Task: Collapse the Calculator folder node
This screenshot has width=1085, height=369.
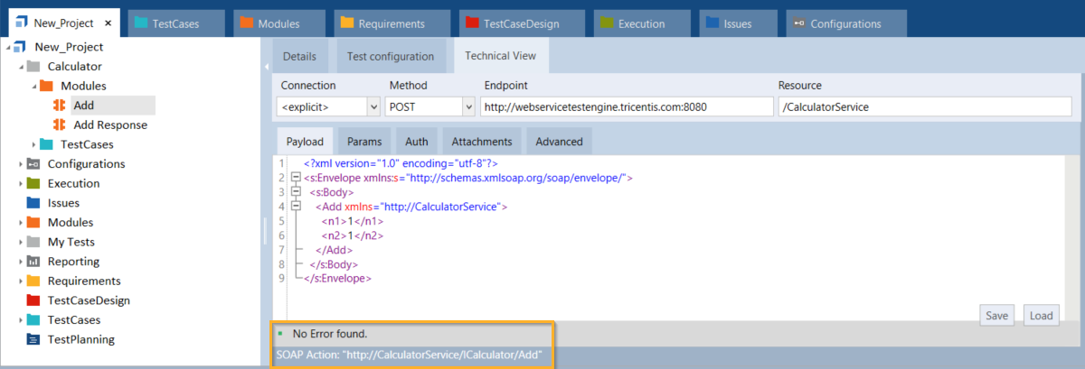Action: (x=21, y=67)
